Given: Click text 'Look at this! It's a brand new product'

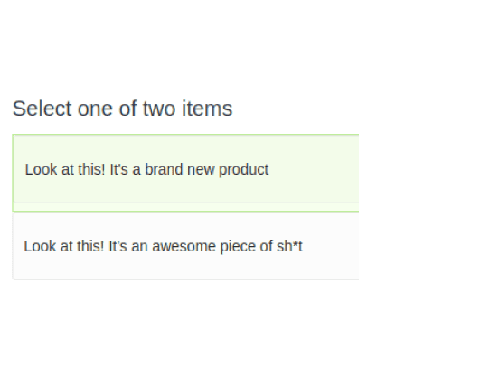Looking at the screenshot, I should (x=146, y=169).
